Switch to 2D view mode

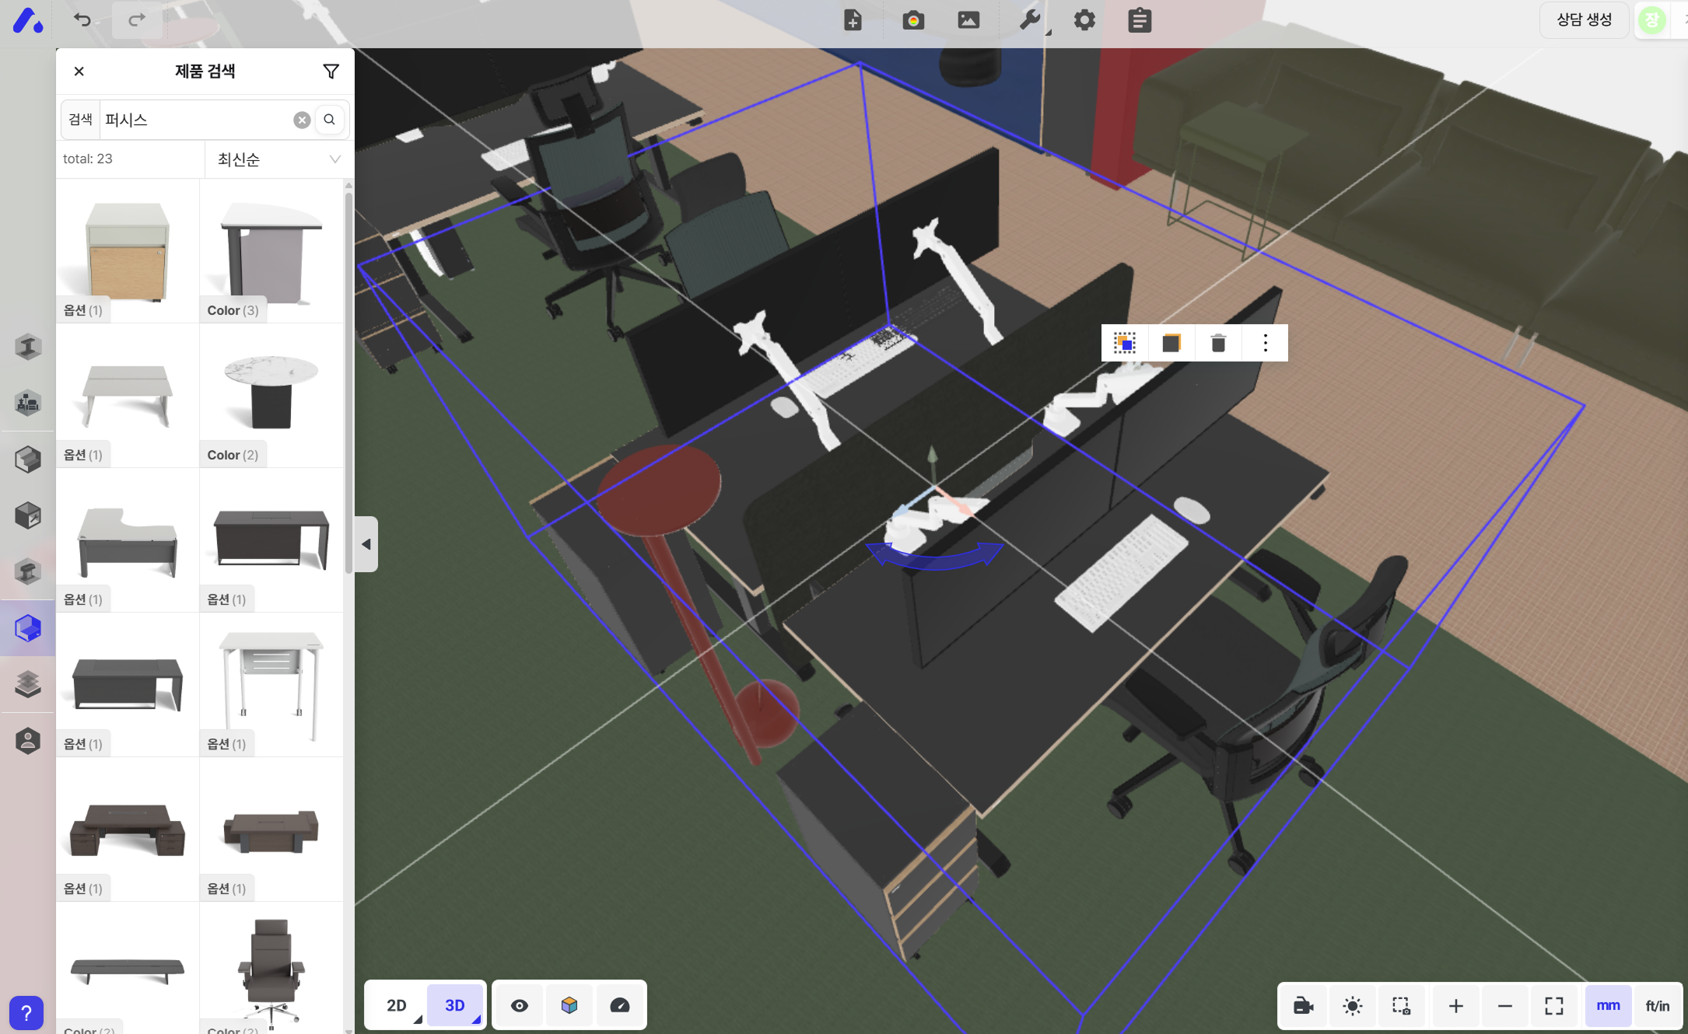click(397, 1005)
